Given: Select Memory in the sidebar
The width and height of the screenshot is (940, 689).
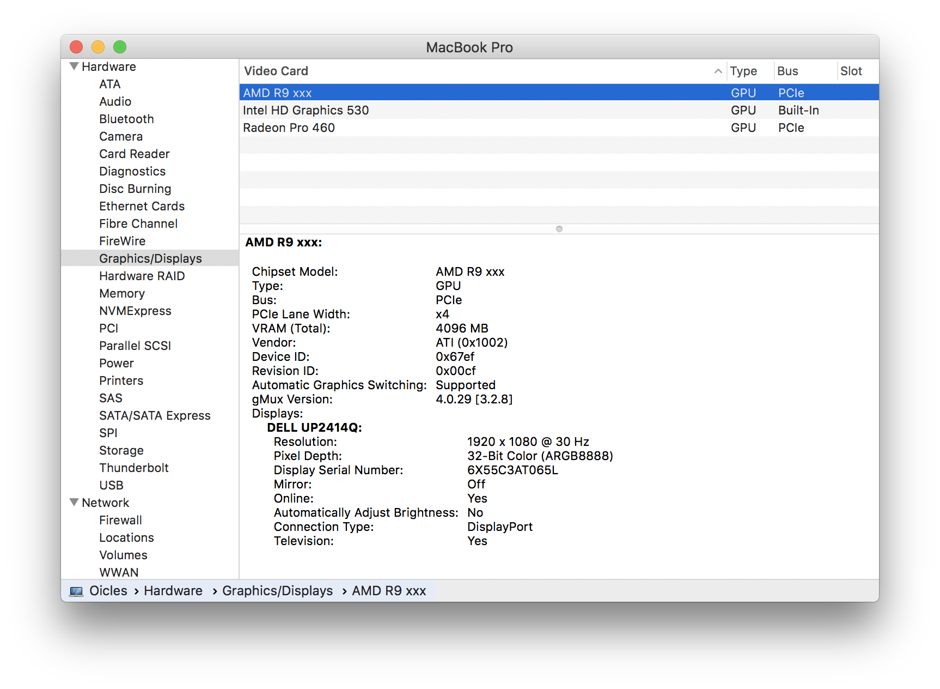Looking at the screenshot, I should click(122, 293).
